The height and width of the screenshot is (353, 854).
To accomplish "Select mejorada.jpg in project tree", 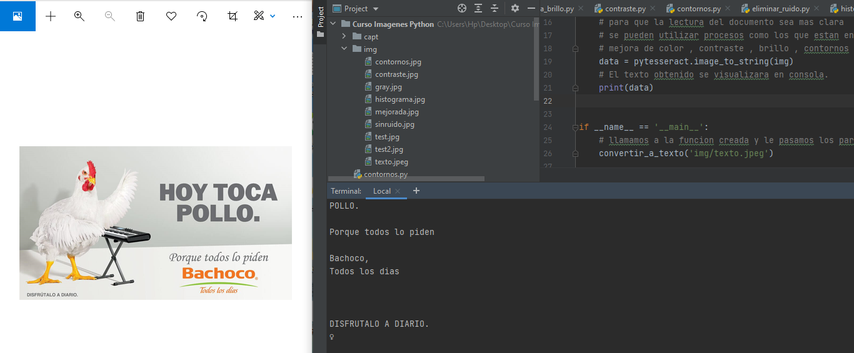I will [x=396, y=112].
